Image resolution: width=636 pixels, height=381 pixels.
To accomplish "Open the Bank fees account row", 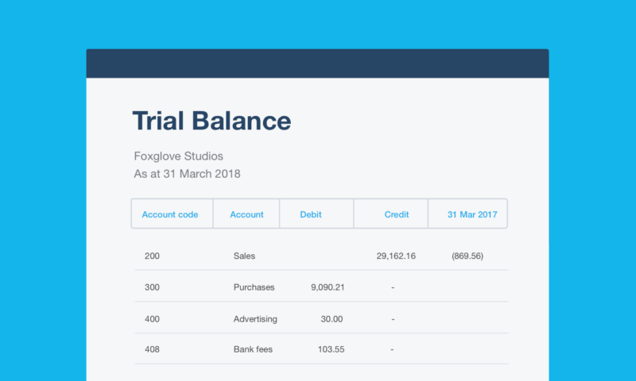I will click(x=254, y=349).
